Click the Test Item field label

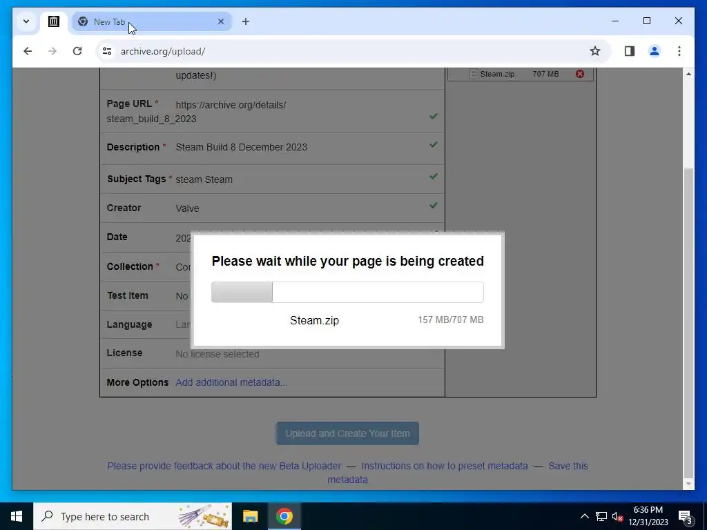point(127,295)
